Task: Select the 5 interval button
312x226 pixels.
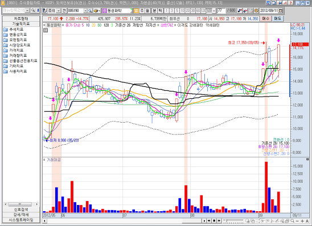Action: pyautogui.click(x=177, y=11)
